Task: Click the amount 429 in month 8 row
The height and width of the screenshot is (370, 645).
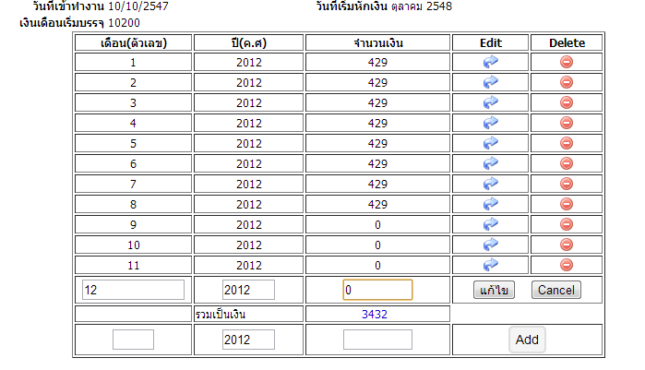Action: (377, 204)
